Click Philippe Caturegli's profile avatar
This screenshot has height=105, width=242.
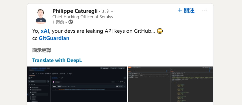point(40,16)
